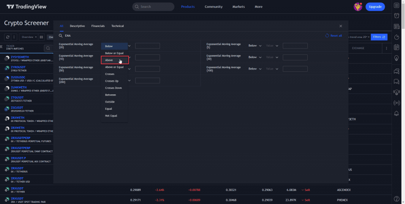Screen dimensions: 405x204
Task: Click the EMA (5) value input field
Action: pyautogui.click(x=295, y=46)
